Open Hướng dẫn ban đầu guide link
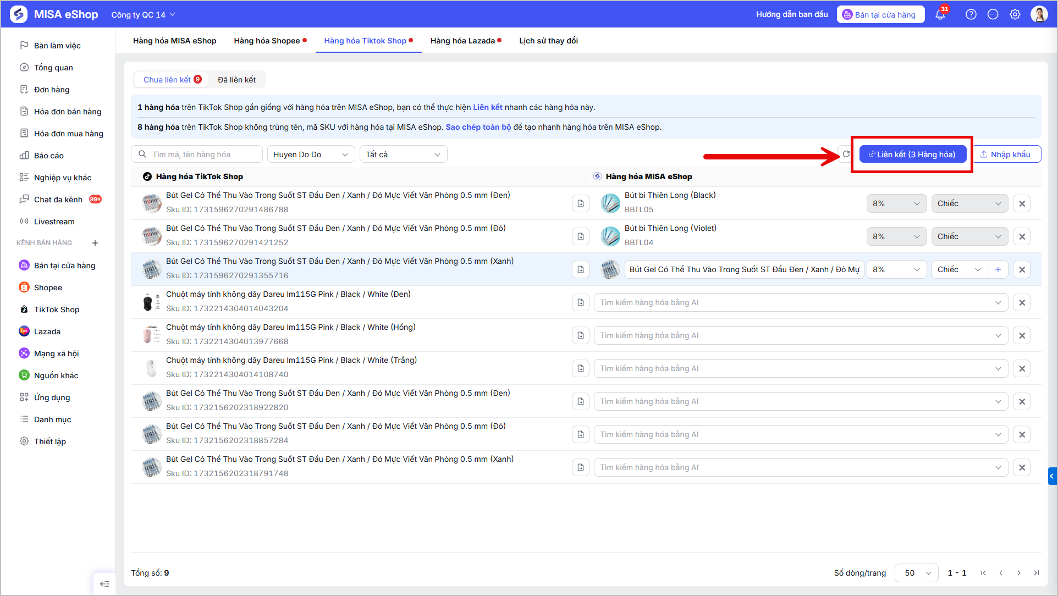 (792, 15)
